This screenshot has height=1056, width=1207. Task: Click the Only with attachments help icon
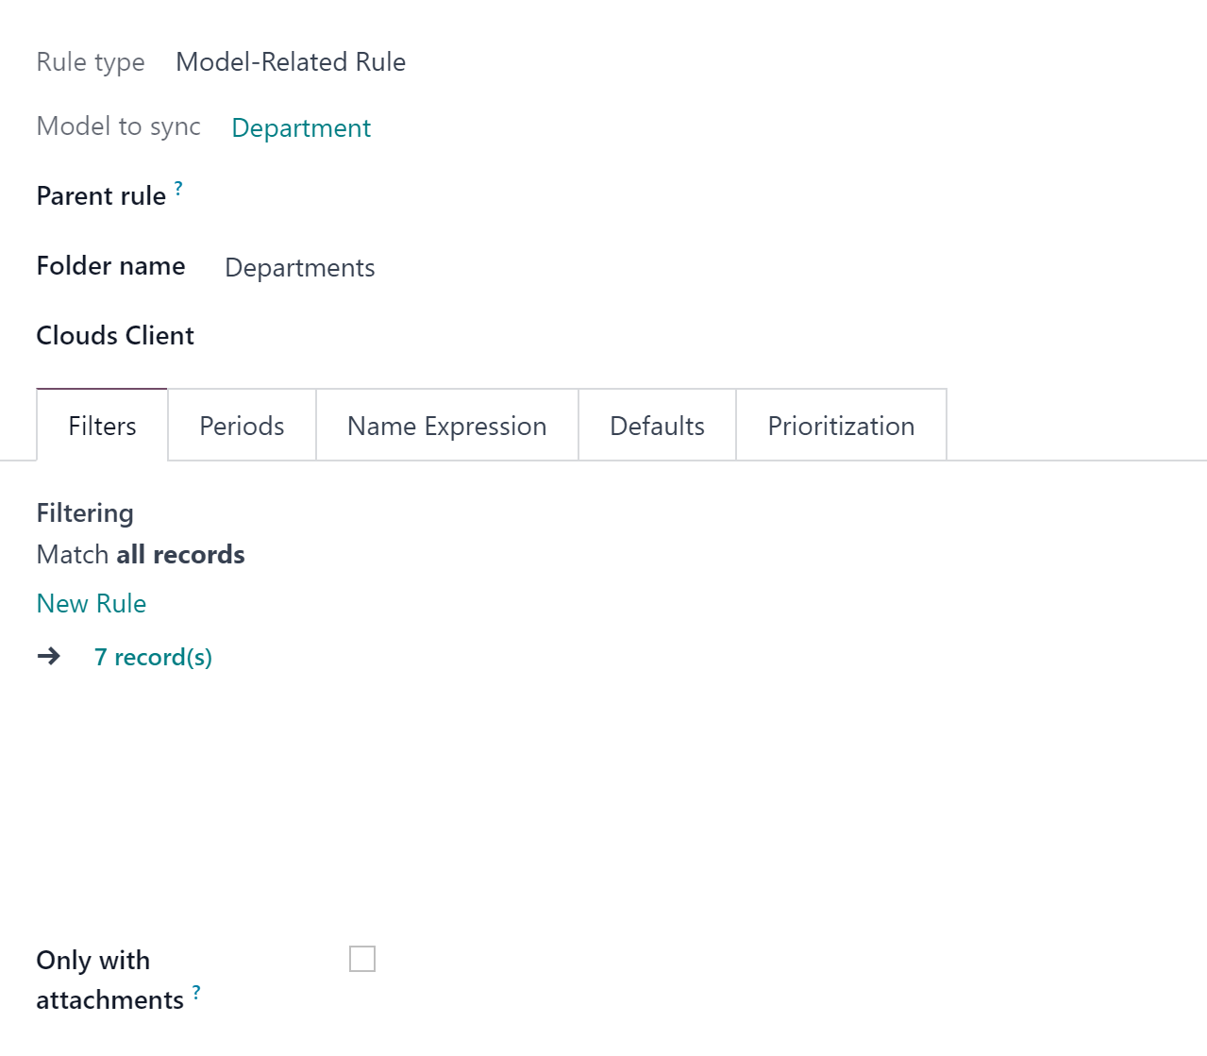click(x=196, y=992)
